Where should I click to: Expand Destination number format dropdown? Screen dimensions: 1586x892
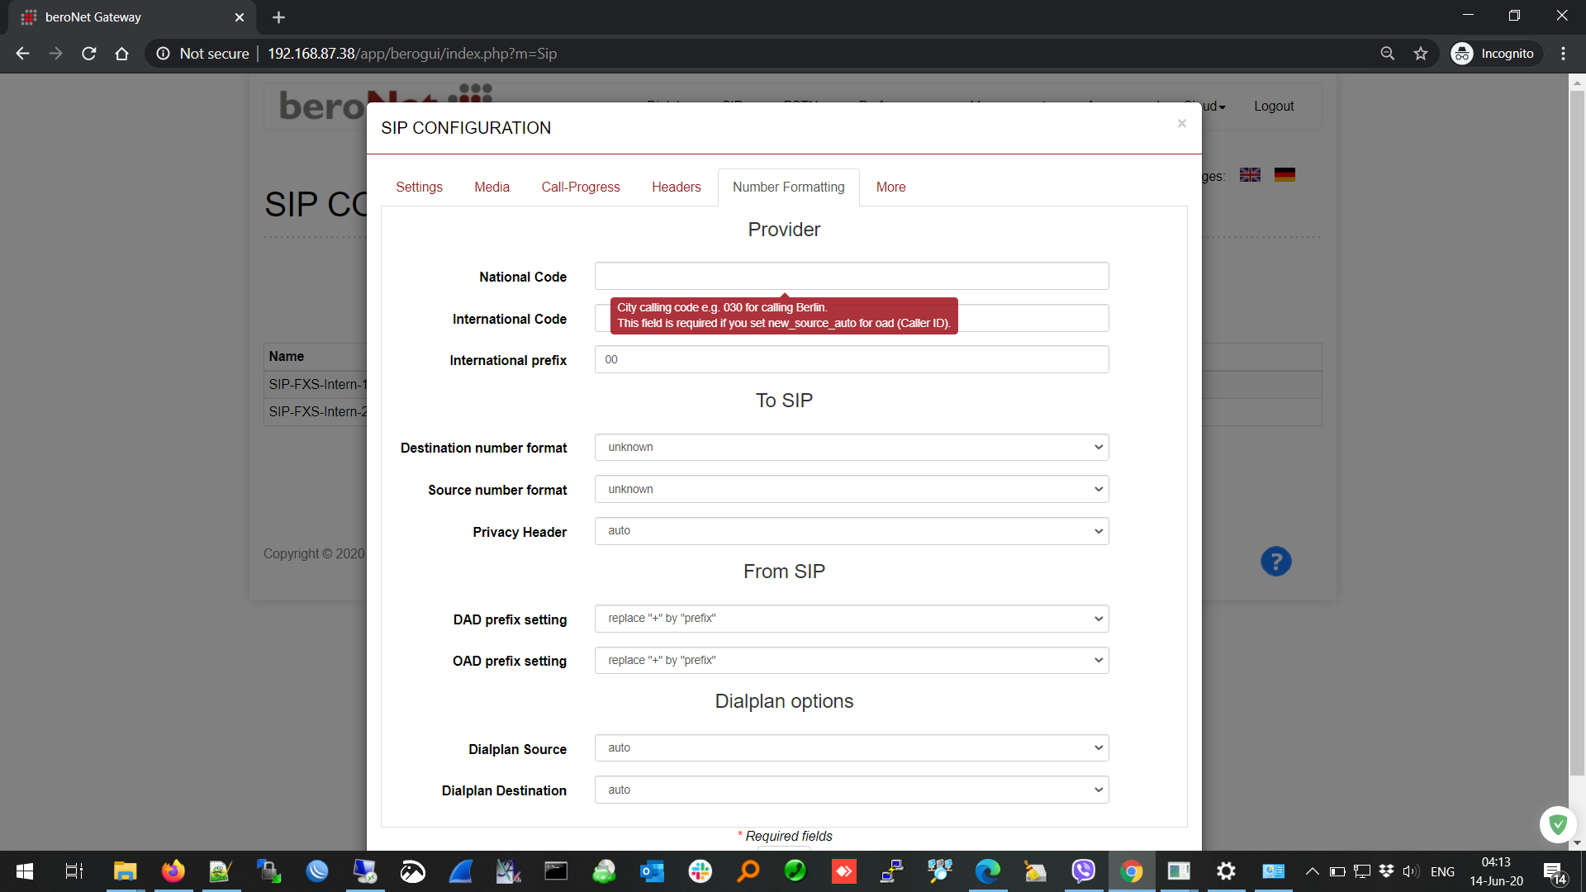point(851,448)
